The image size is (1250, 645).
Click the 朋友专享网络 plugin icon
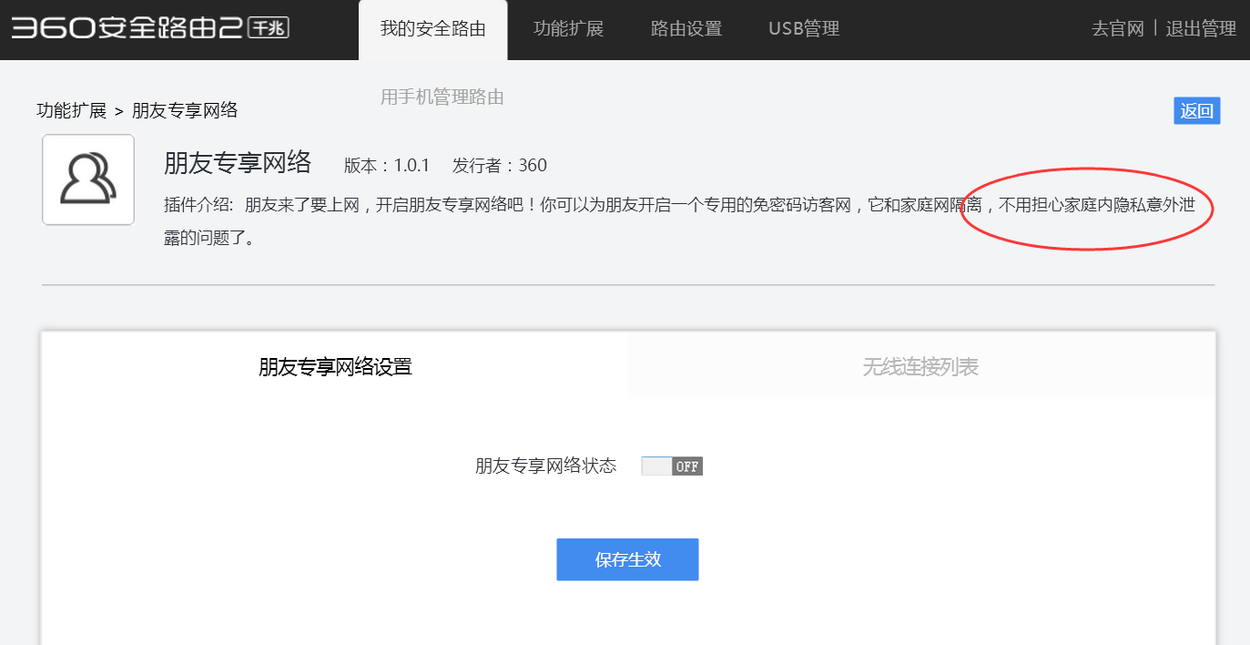pyautogui.click(x=88, y=179)
